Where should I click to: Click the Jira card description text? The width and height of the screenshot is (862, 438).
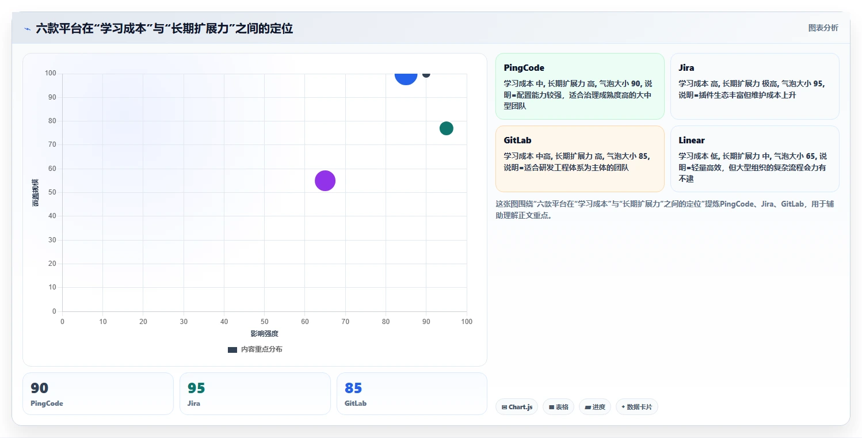(752, 89)
